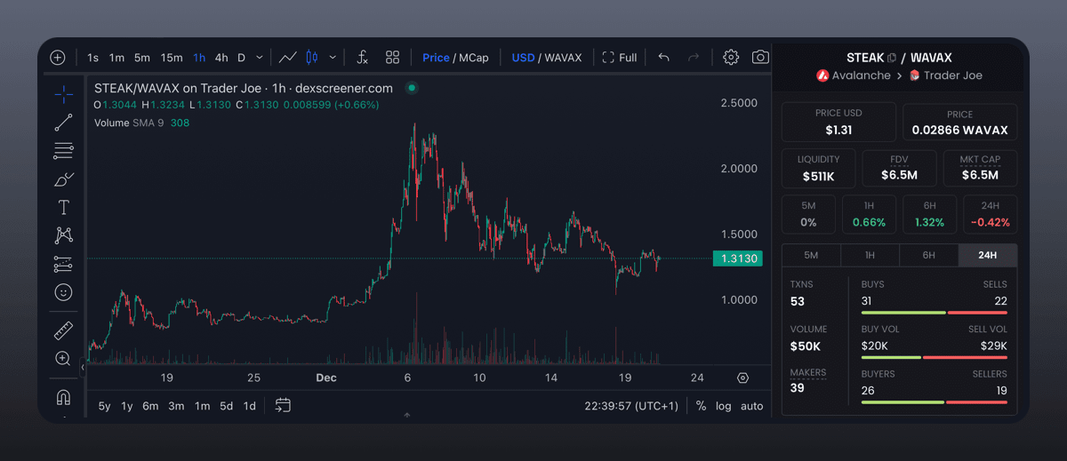Viewport: 1067px width, 461px height.
Task: Switch the stats panel to 5M tab
Action: 811,255
